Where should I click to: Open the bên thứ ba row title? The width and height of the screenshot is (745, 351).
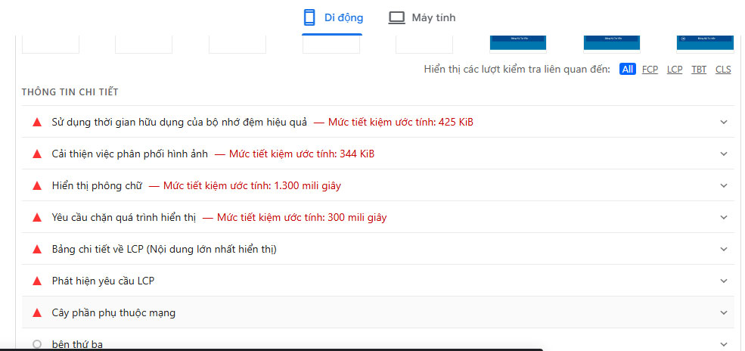77,344
